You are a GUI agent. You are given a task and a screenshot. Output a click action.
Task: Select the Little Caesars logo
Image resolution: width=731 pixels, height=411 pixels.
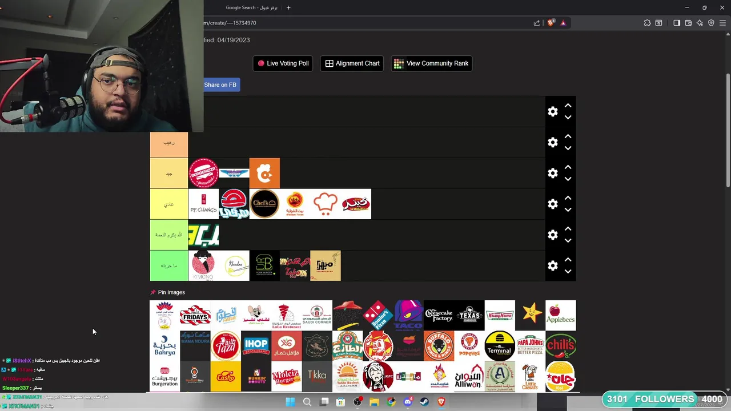point(530,377)
